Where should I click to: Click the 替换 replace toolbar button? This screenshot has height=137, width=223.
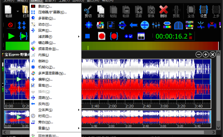(151, 11)
